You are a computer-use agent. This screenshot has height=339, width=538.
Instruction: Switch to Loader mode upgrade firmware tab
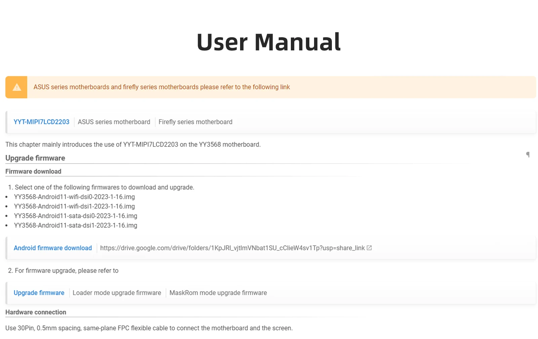(117, 293)
